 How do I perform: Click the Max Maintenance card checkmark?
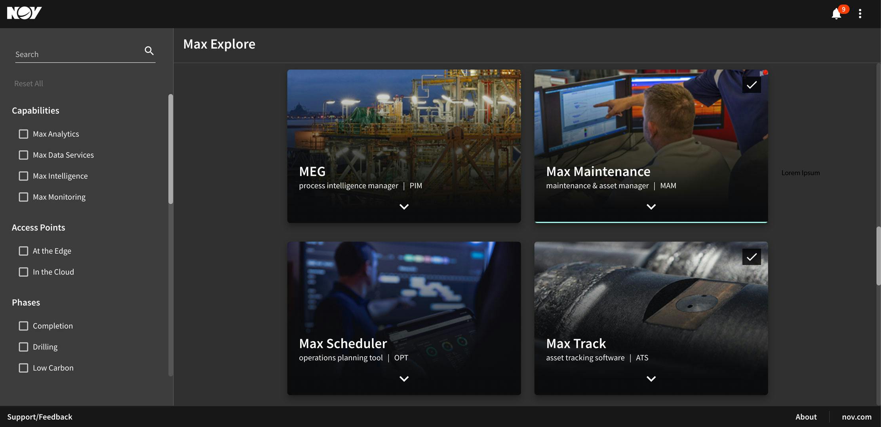click(x=752, y=85)
